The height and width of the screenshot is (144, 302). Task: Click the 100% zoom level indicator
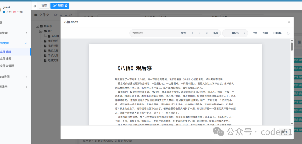[235, 33]
